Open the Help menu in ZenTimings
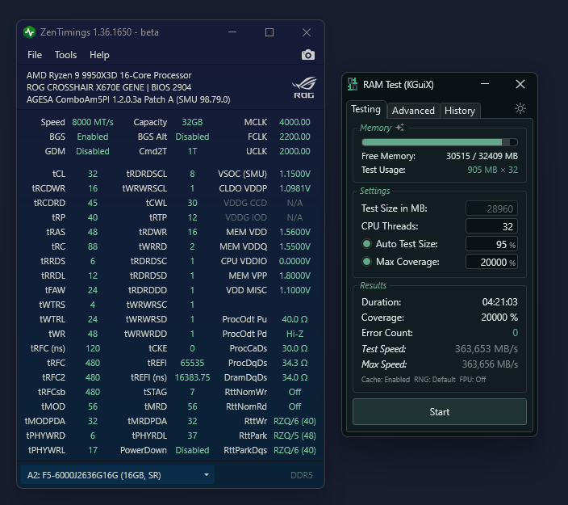 pyautogui.click(x=99, y=55)
